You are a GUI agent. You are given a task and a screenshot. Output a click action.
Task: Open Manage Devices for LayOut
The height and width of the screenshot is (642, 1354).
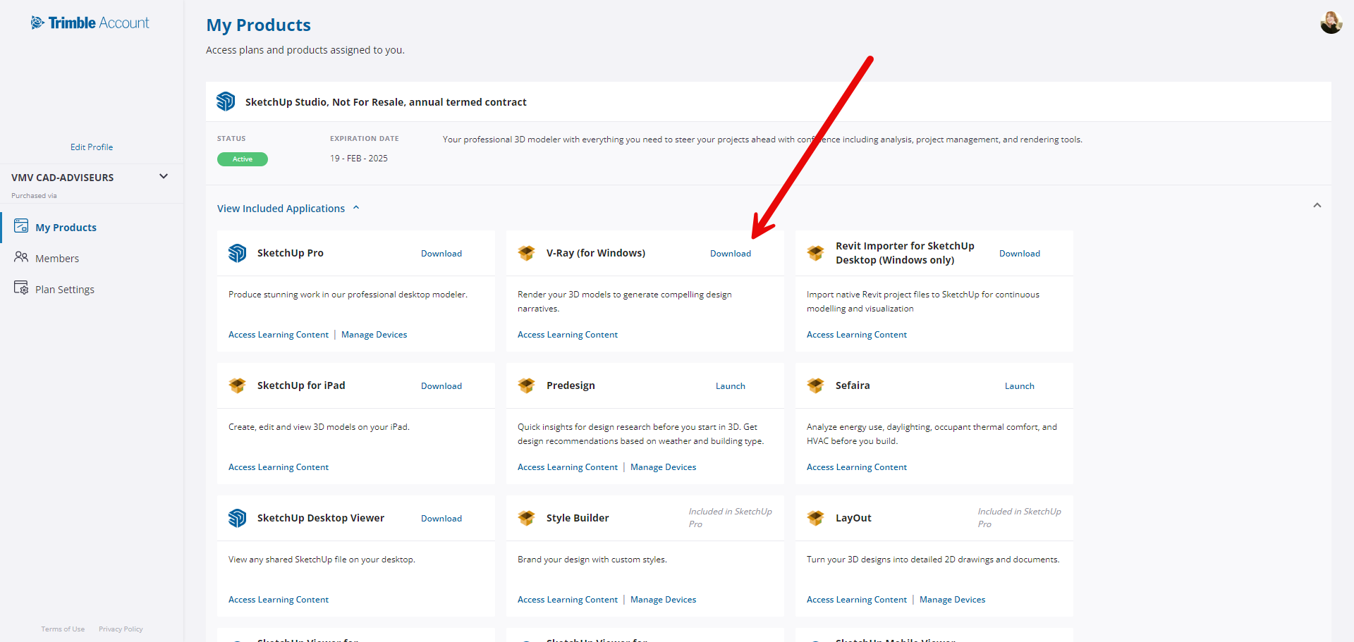click(953, 600)
